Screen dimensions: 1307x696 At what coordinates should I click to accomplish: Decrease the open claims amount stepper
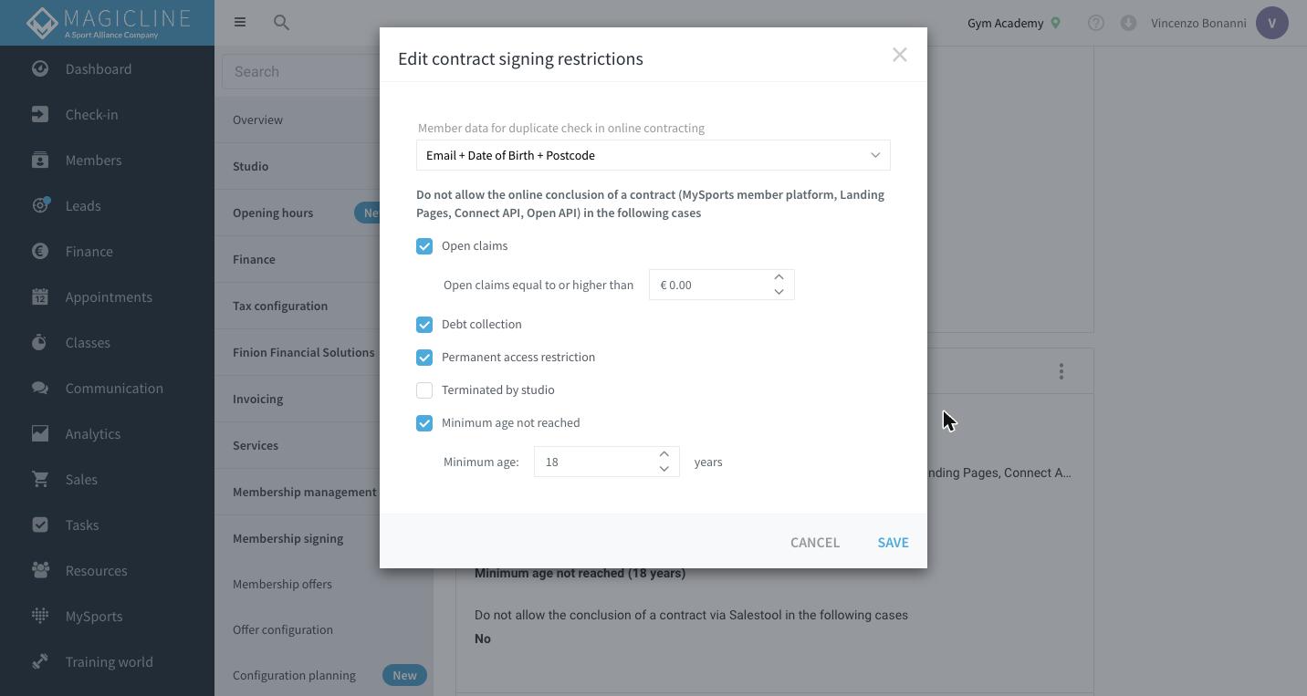[779, 292]
